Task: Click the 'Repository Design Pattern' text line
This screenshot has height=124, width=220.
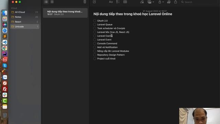Action: click(x=111, y=55)
